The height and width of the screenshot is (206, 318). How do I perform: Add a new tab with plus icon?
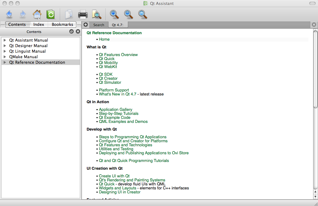tap(86, 25)
